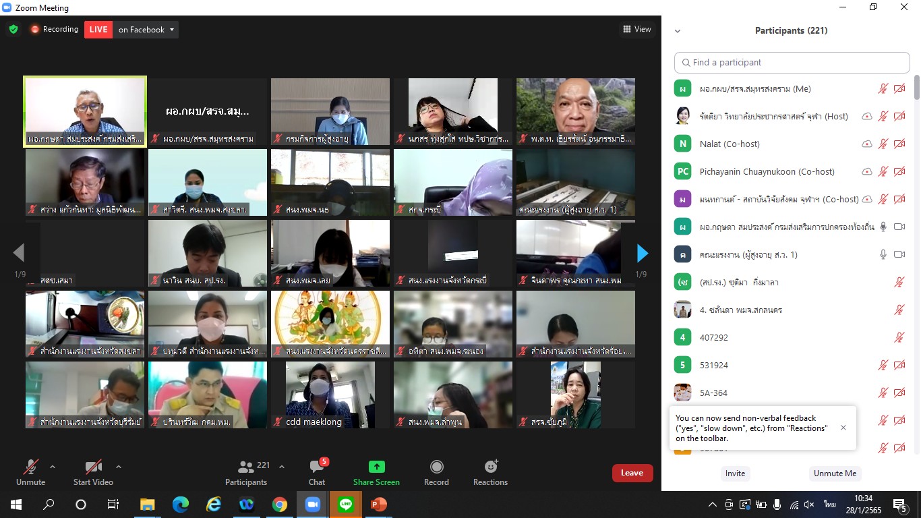Click the Record icon in toolbar
Image resolution: width=921 pixels, height=518 pixels.
coord(436,467)
